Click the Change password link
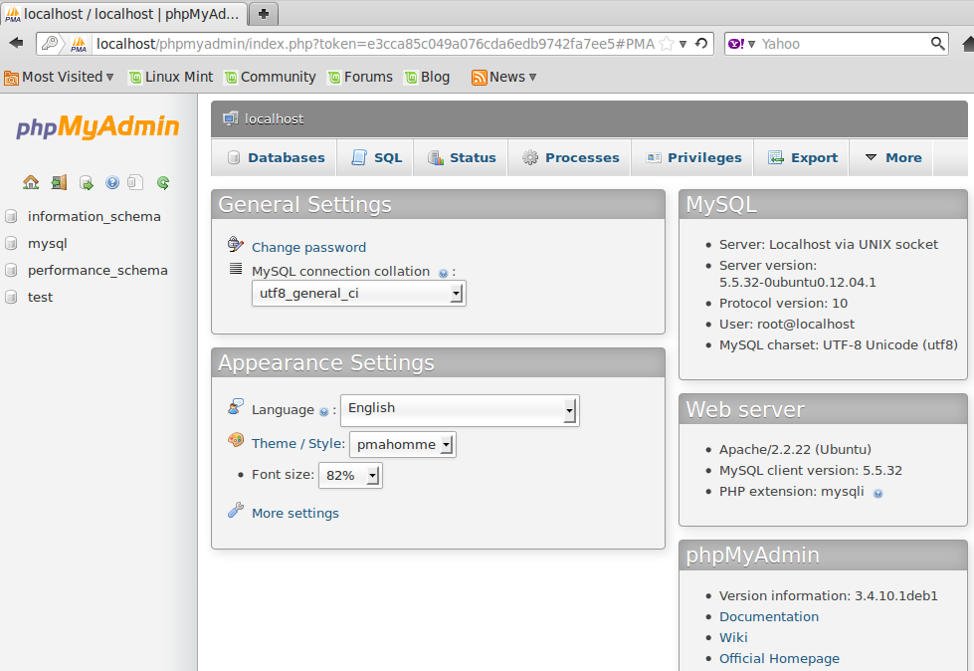Screen dimensions: 974x671 (x=308, y=247)
